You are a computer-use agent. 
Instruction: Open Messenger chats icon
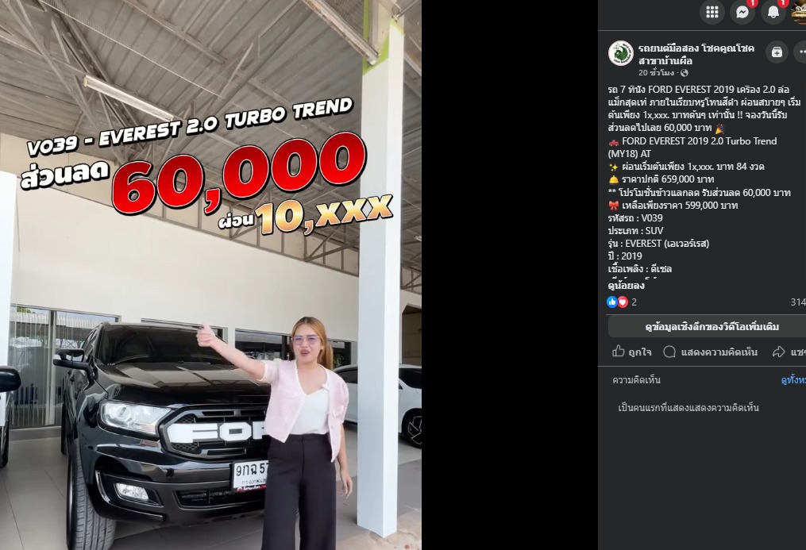742,12
